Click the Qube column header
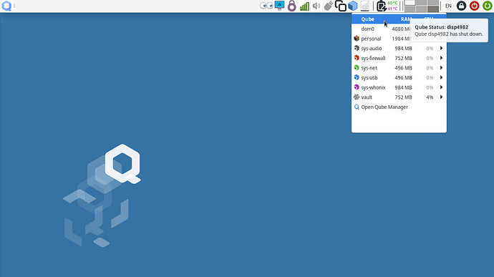This screenshot has height=277, width=494. 367,19
